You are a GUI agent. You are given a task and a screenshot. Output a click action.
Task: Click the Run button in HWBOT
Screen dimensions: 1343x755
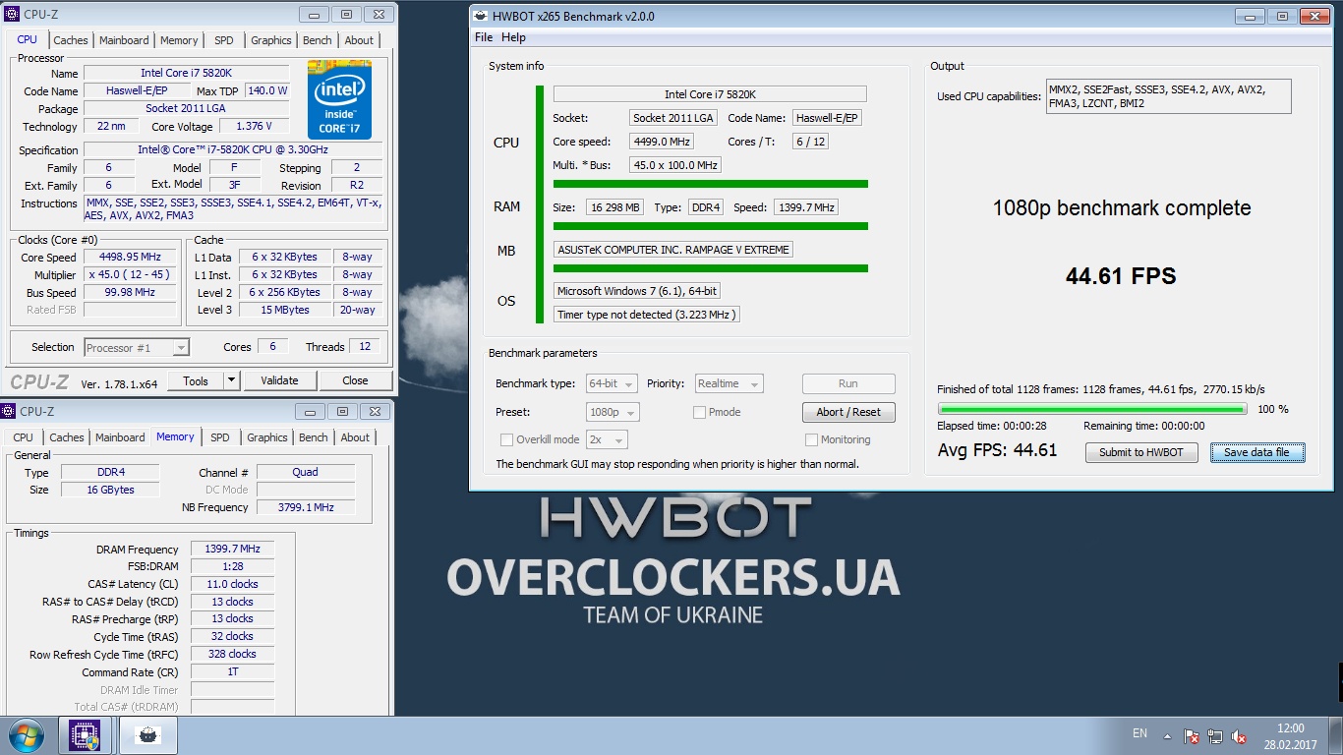[x=848, y=383]
